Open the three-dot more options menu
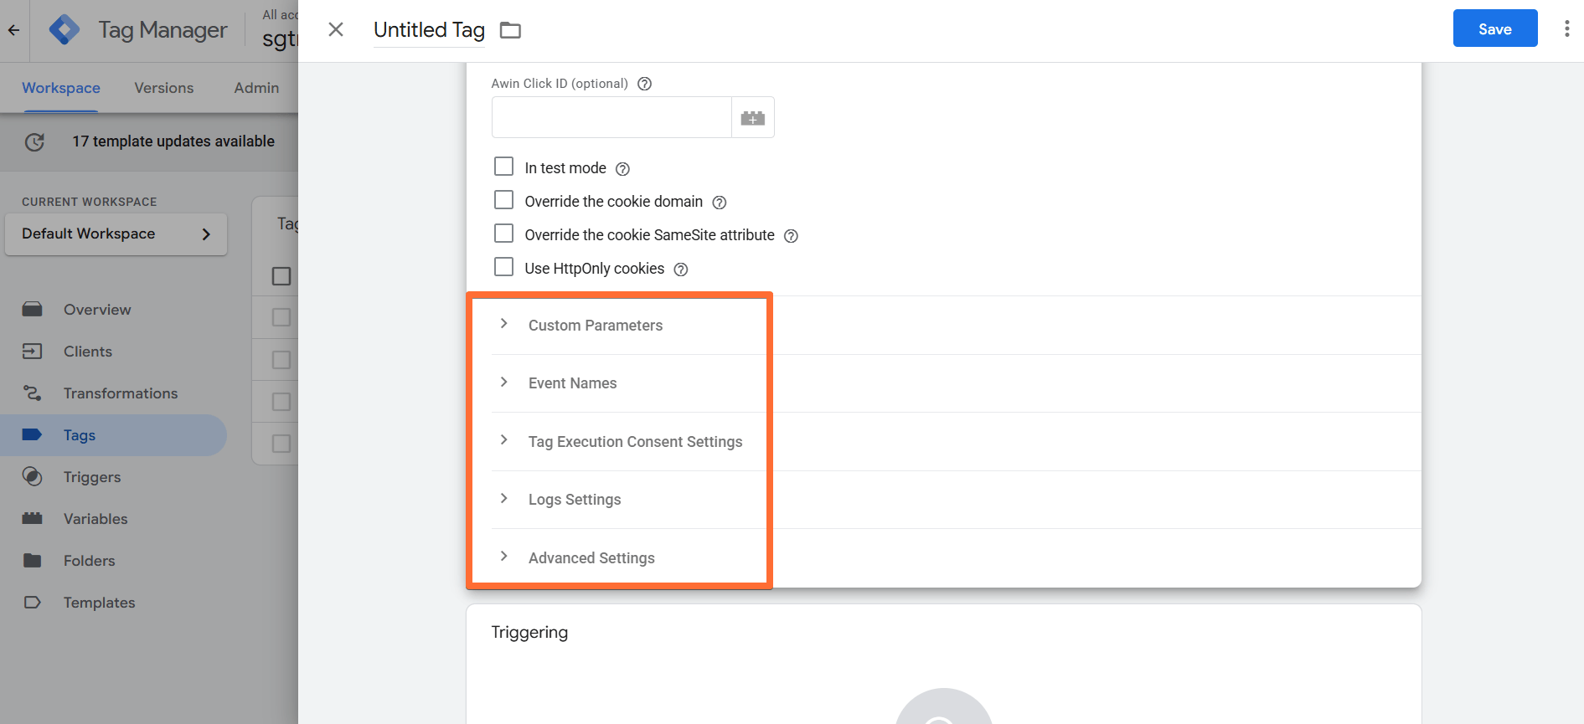The image size is (1584, 724). (1566, 28)
